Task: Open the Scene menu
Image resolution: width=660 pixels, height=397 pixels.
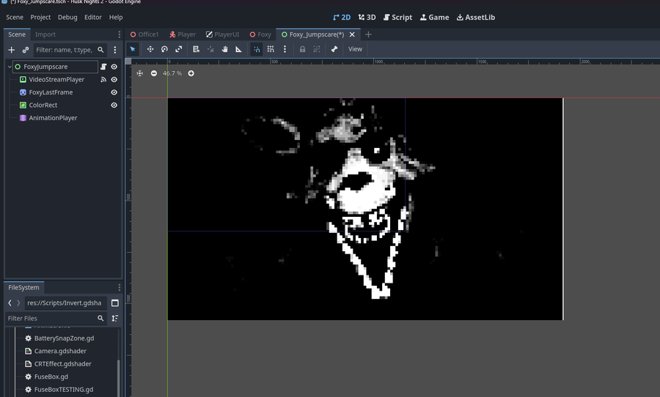Action: [x=15, y=18]
